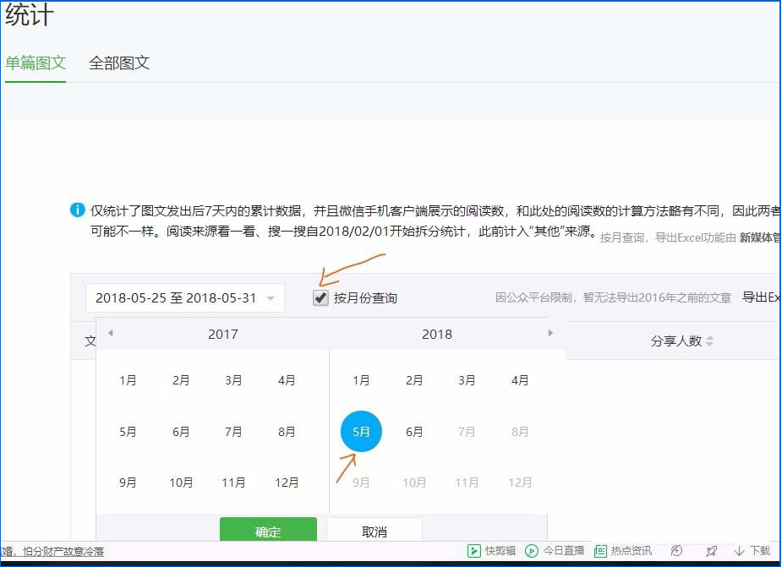Click the 取消 button
Viewport: 782px width, 567px height.
pyautogui.click(x=374, y=531)
